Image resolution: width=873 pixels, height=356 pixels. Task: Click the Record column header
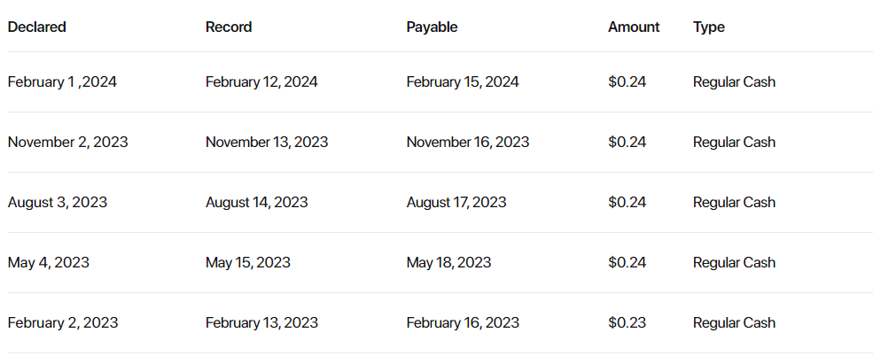click(x=229, y=27)
